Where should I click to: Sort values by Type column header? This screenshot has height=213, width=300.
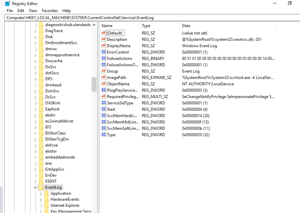coord(160,26)
